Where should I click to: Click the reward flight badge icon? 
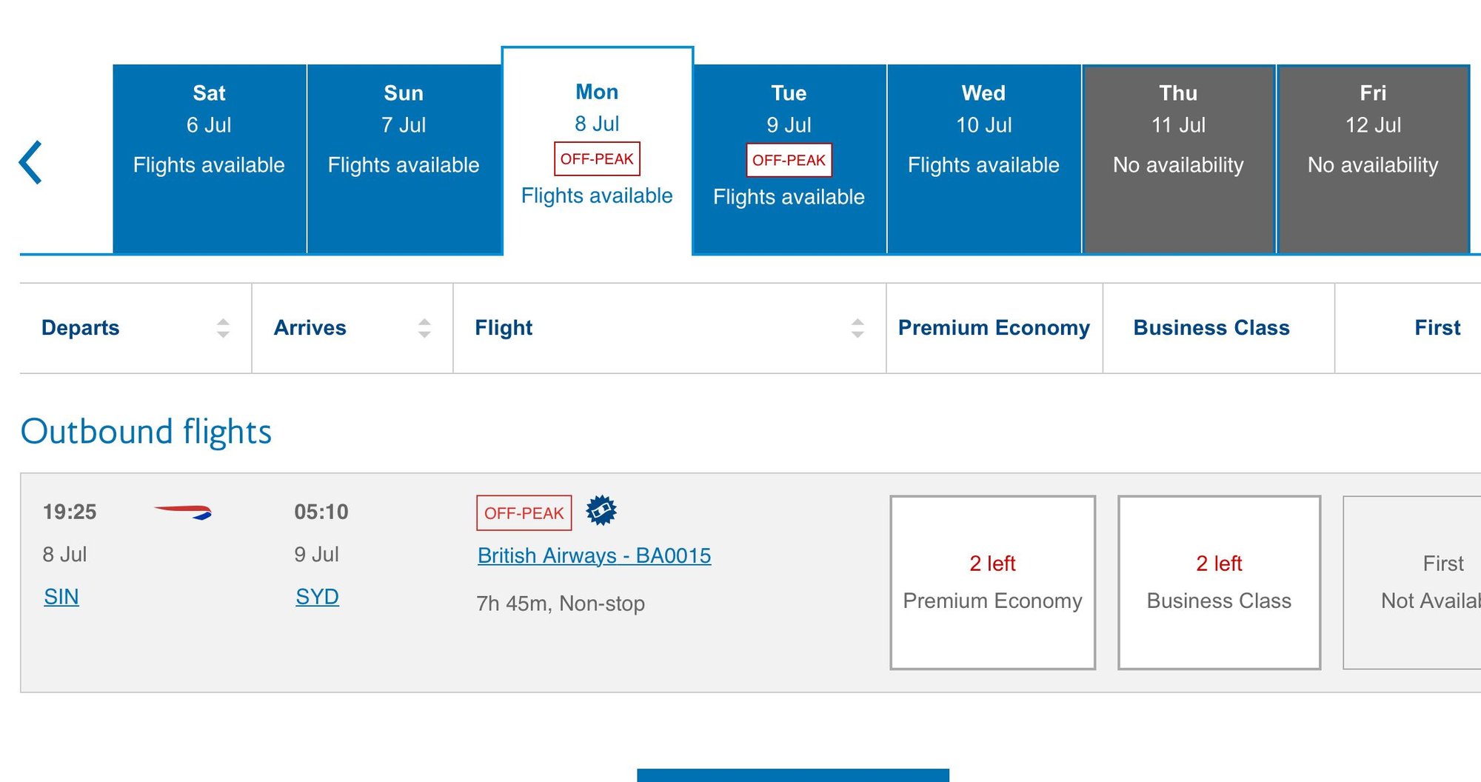pyautogui.click(x=601, y=510)
